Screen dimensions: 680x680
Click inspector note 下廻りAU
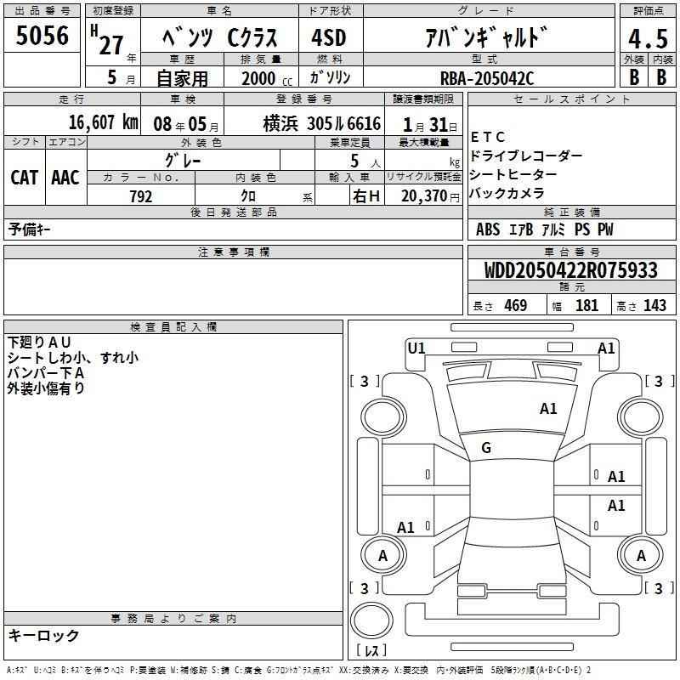[x=39, y=343]
